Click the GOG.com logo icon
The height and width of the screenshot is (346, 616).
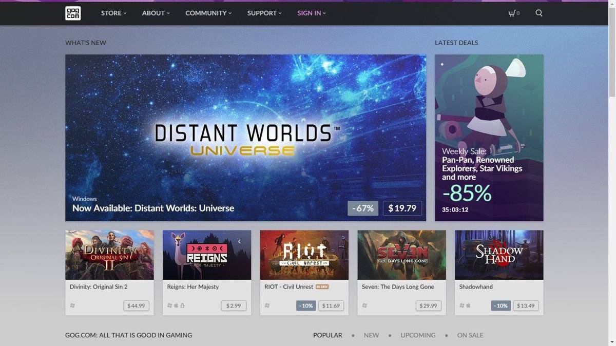pos(73,13)
